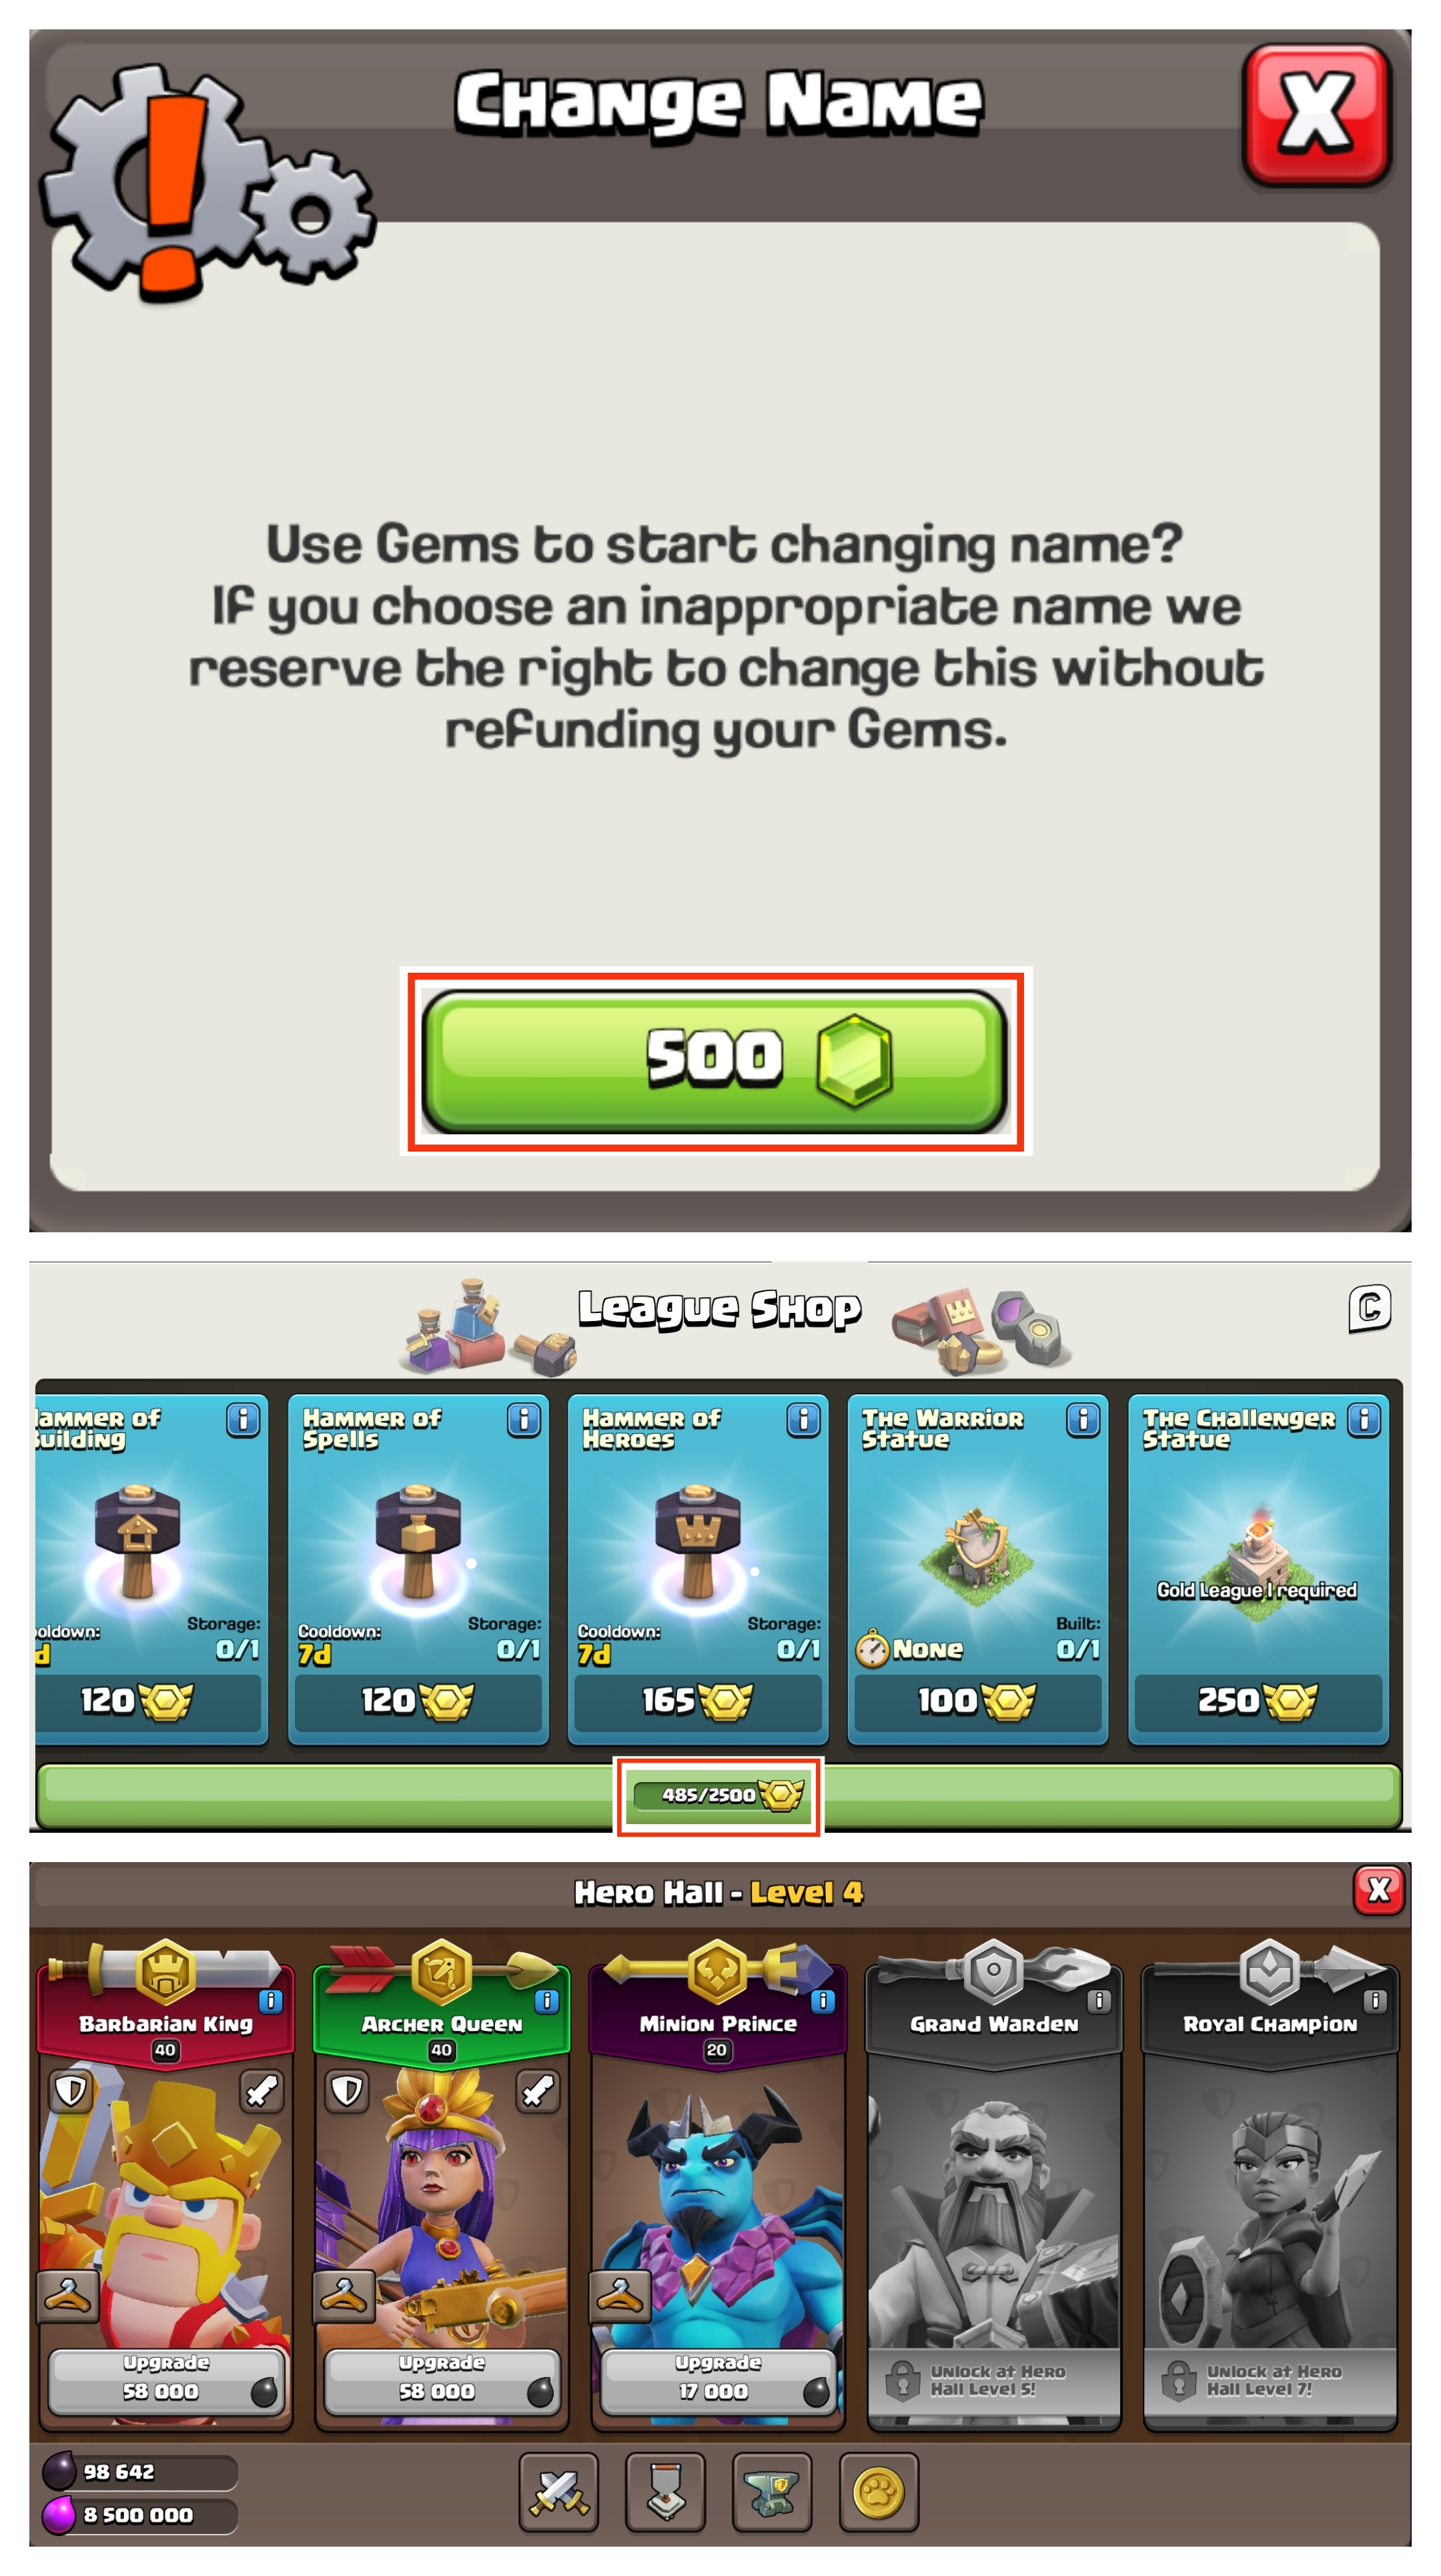Open Minion Prince skin hanger icon
The image size is (1441, 2576).
pos(619,2295)
